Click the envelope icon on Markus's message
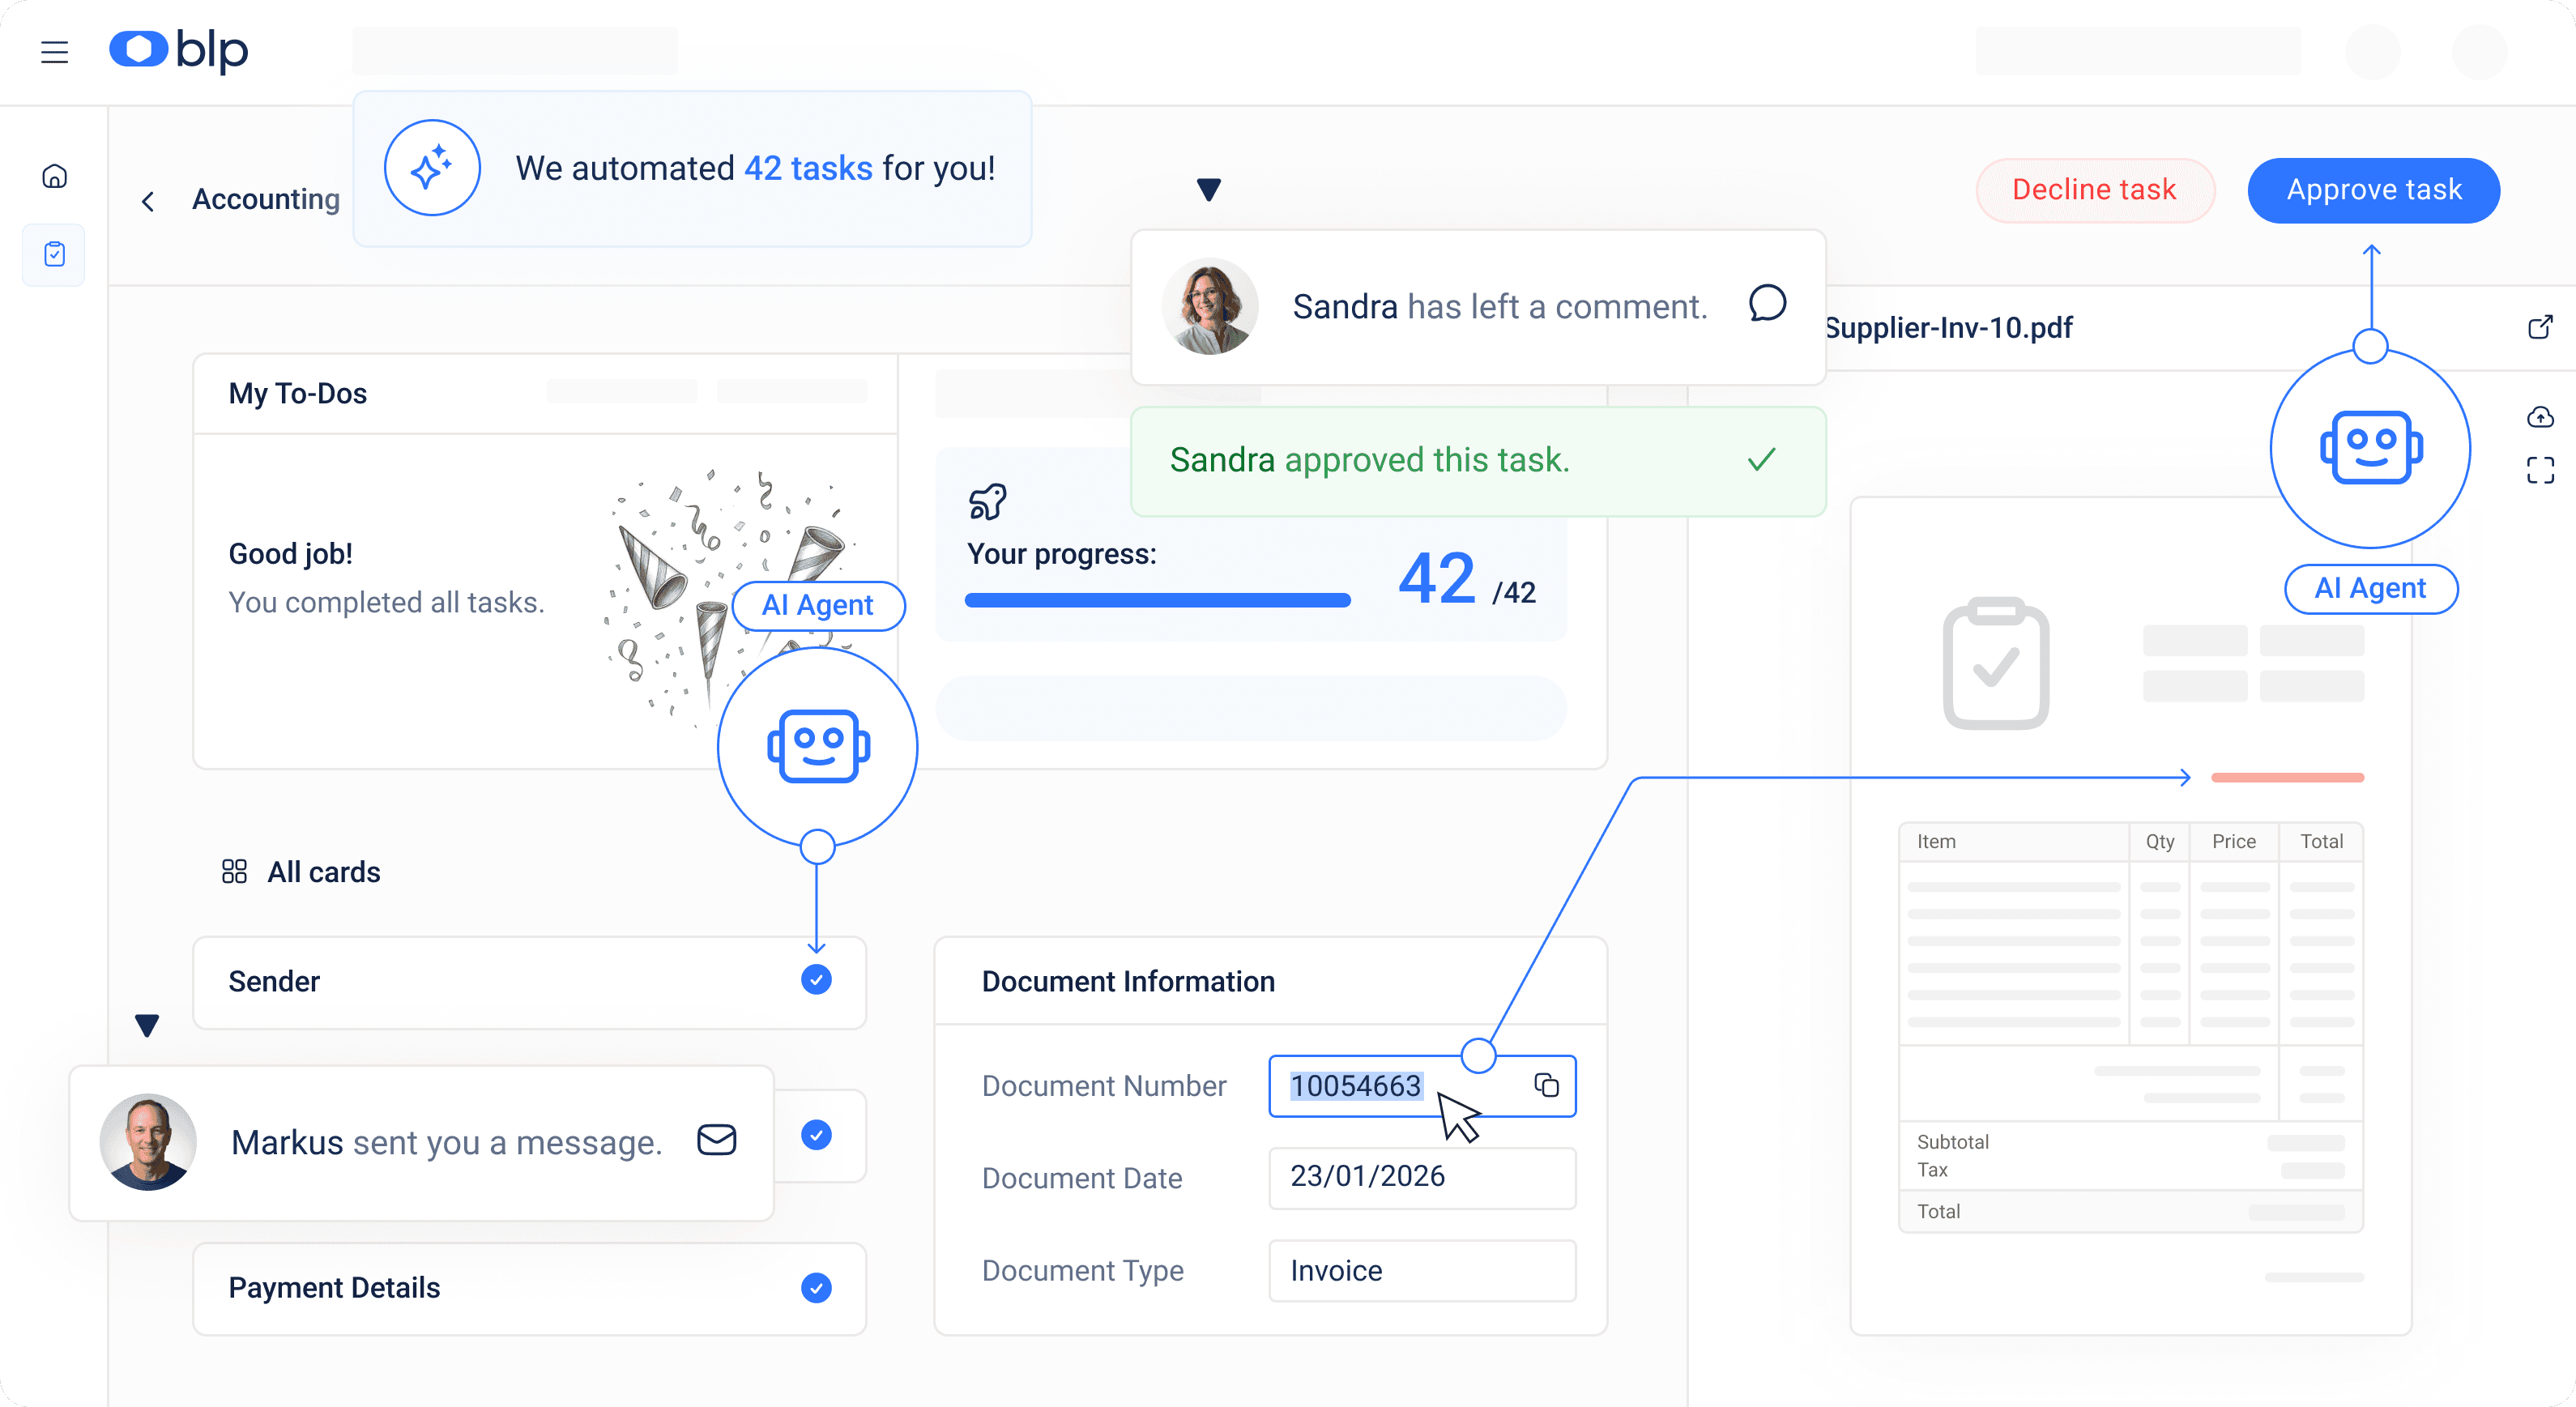This screenshot has height=1407, width=2576. pyautogui.click(x=716, y=1139)
